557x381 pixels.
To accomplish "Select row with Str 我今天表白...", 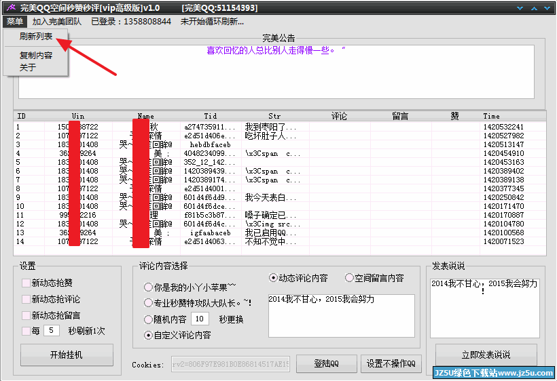I will 280,197.
